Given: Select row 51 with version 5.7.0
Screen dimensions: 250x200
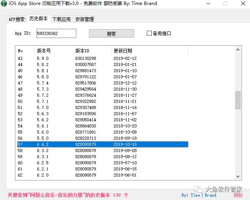Looking at the screenshot, I should [x=103, y=107].
